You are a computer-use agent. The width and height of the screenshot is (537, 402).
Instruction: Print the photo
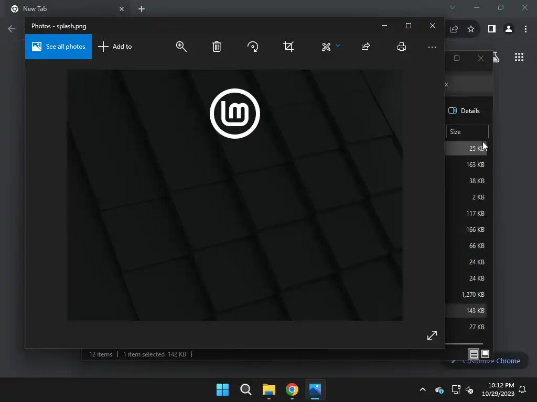(401, 47)
